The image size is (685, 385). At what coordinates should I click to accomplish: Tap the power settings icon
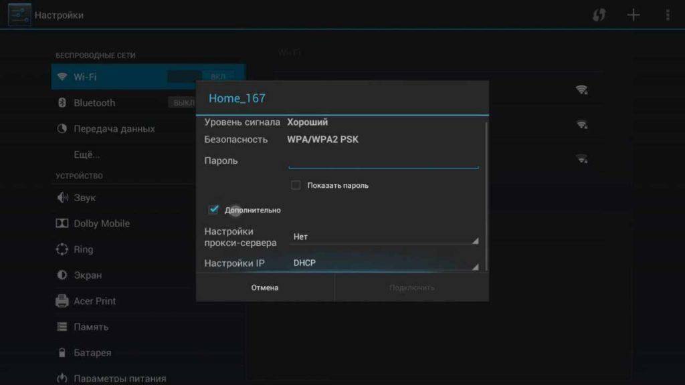coord(62,378)
